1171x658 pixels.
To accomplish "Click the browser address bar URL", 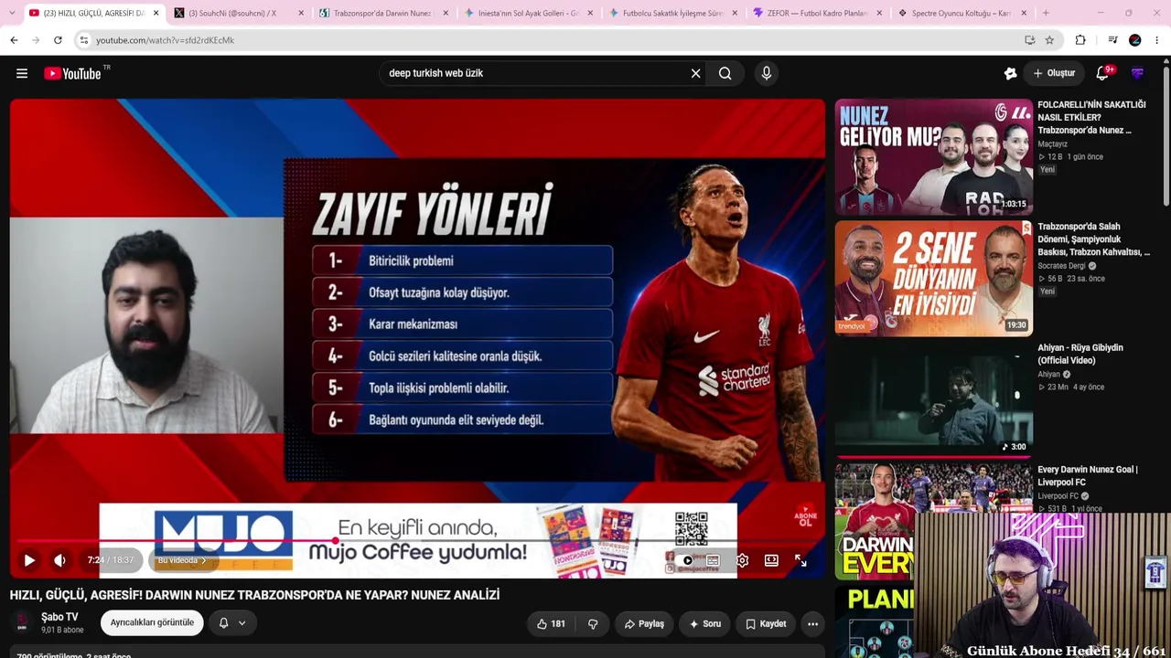I will point(165,40).
